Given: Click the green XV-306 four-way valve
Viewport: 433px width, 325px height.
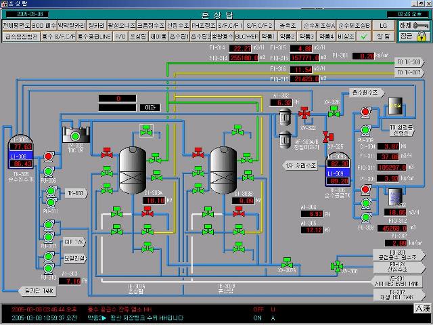Looking at the screenshot, I should pos(337,266).
